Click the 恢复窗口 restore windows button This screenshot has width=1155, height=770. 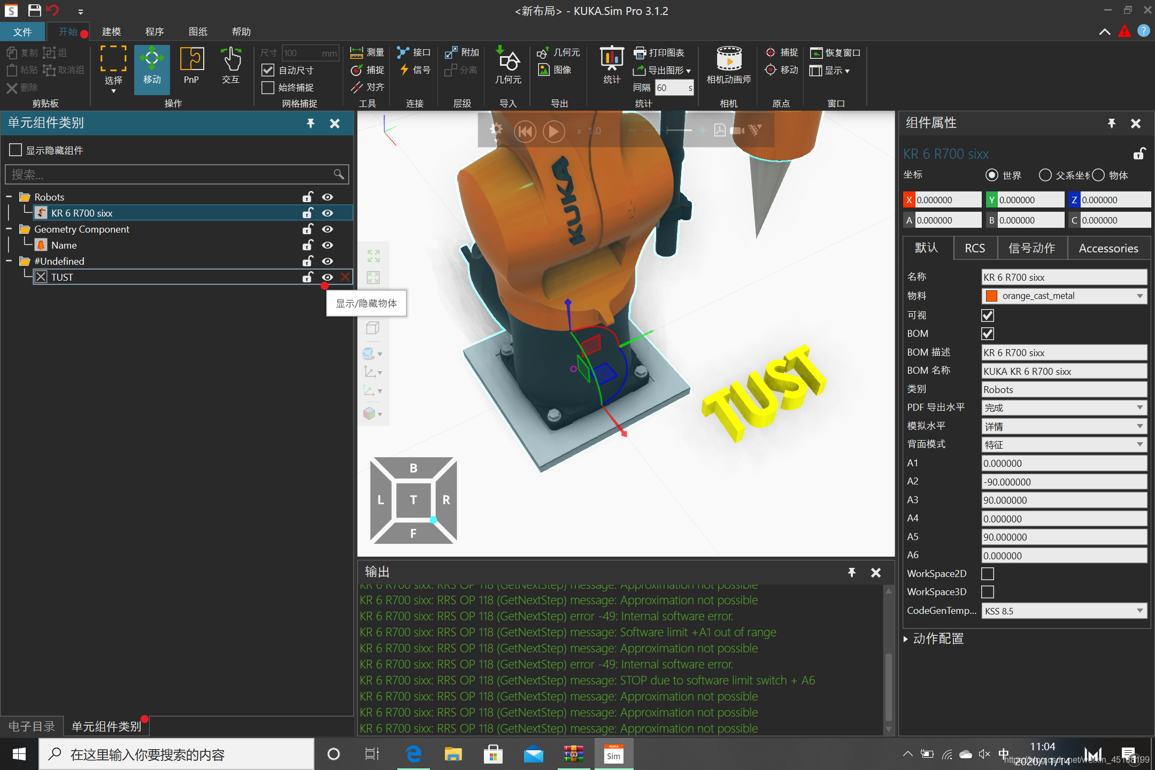click(x=835, y=52)
